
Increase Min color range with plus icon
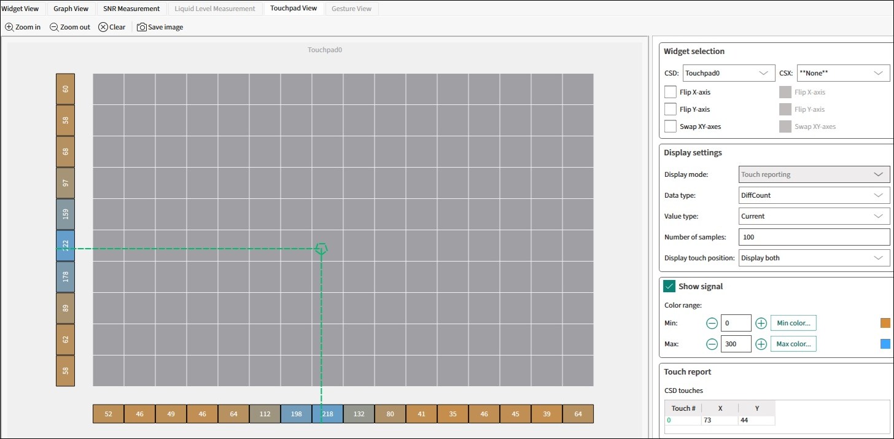pyautogui.click(x=761, y=323)
